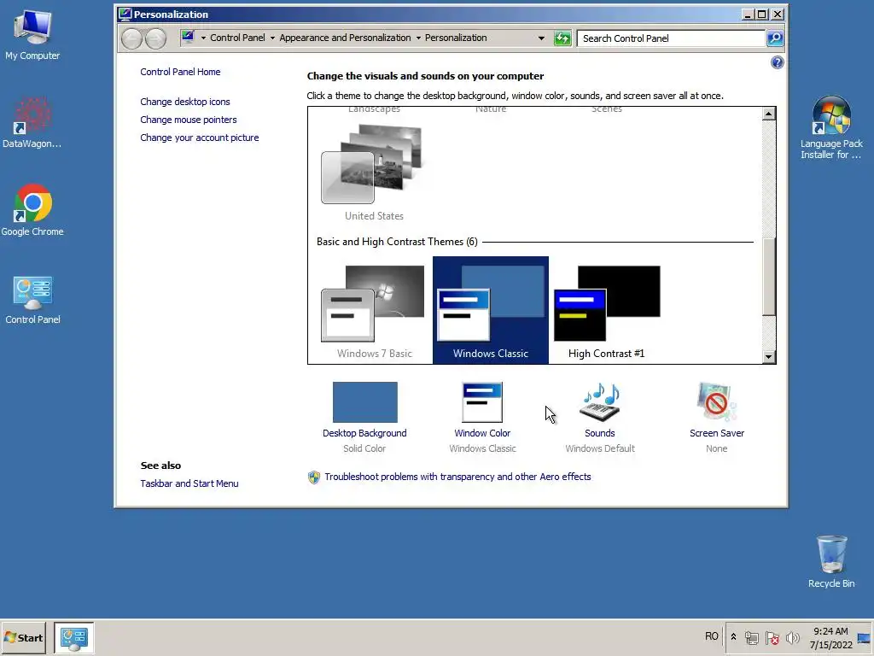874x656 pixels.
Task: Click Change desktop icons link
Action: 185,102
